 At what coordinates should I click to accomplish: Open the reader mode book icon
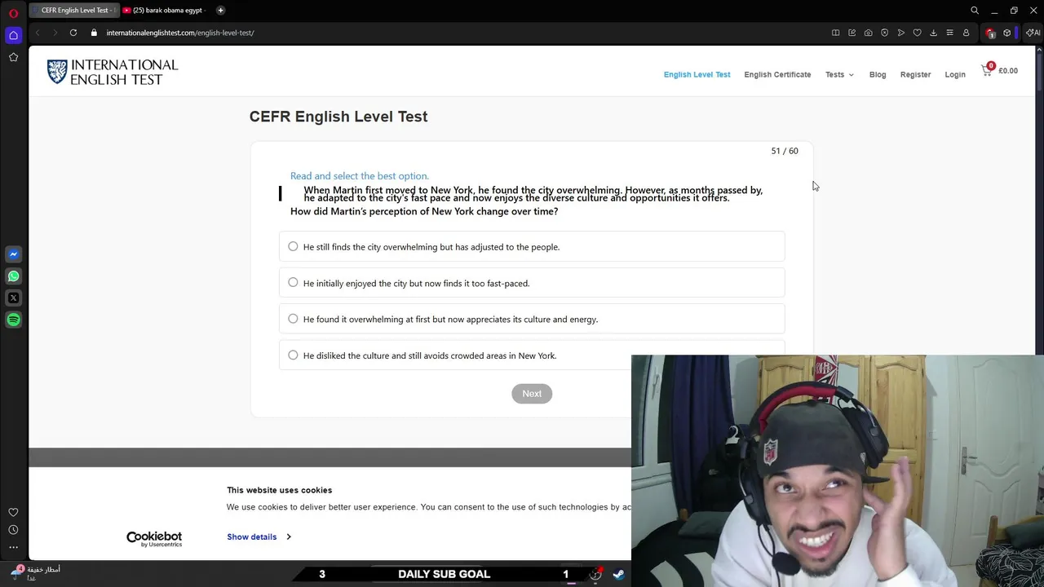coord(835,33)
